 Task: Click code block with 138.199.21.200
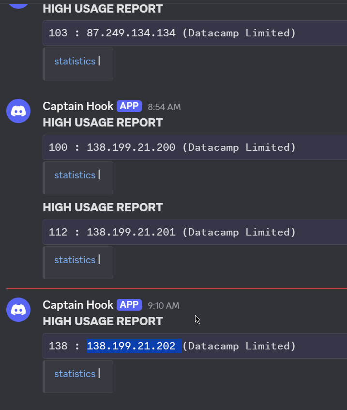195,147
